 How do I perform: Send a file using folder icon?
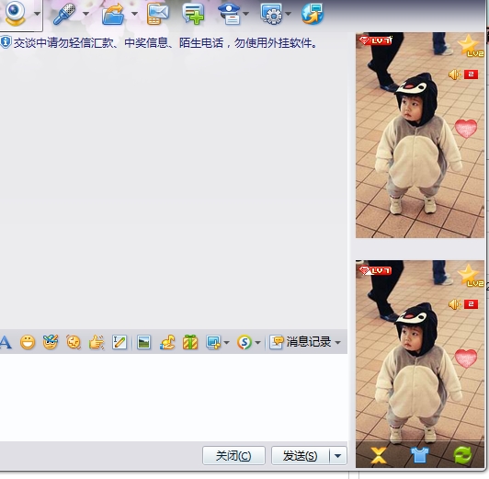(114, 15)
